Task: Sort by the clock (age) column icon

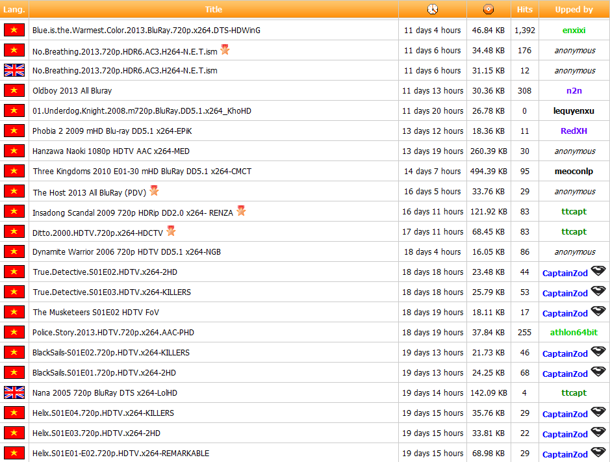Action: 432,9
